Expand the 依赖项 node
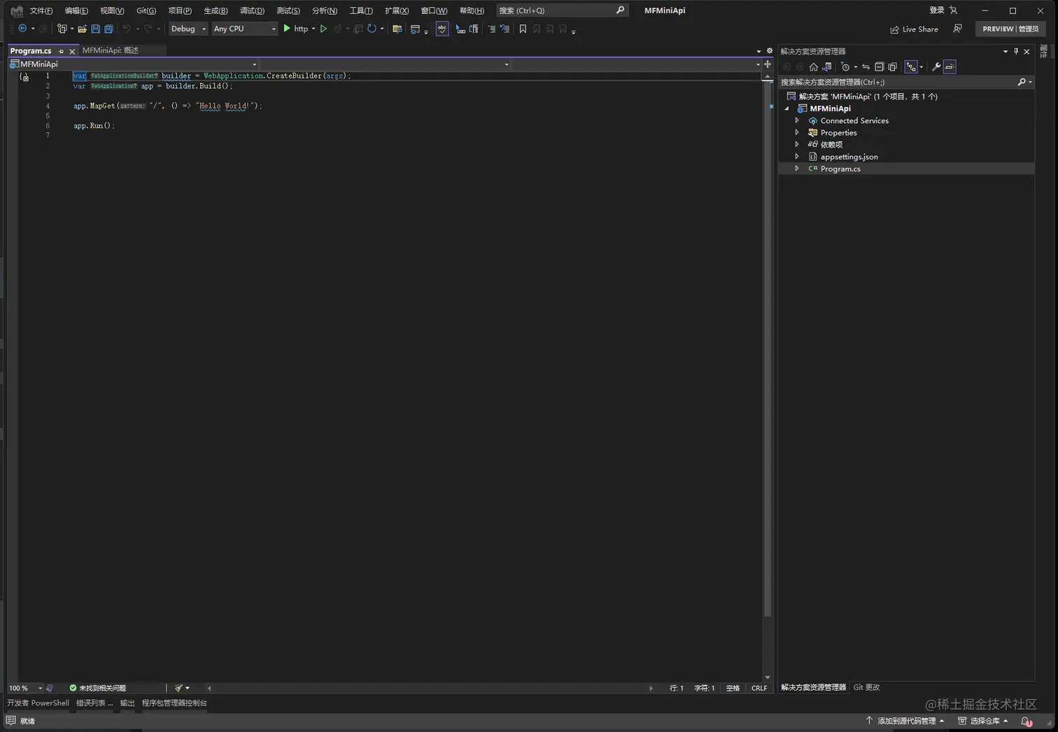Screen dimensions: 1058x732 (x=797, y=145)
